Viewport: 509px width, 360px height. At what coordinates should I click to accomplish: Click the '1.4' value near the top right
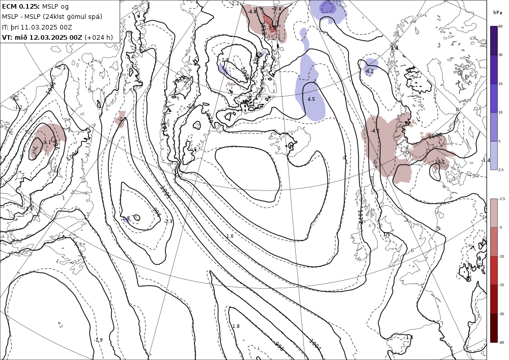(x=394, y=48)
